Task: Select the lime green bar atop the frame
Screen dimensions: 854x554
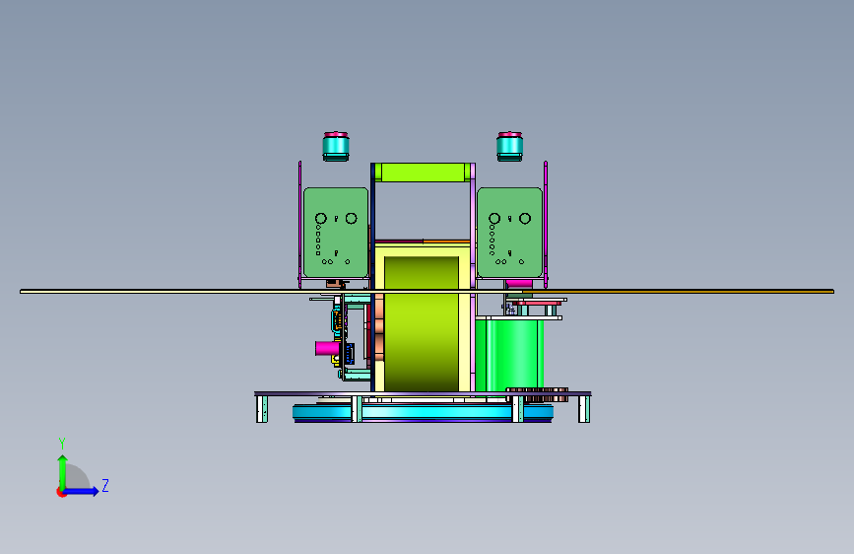Action: 423,173
